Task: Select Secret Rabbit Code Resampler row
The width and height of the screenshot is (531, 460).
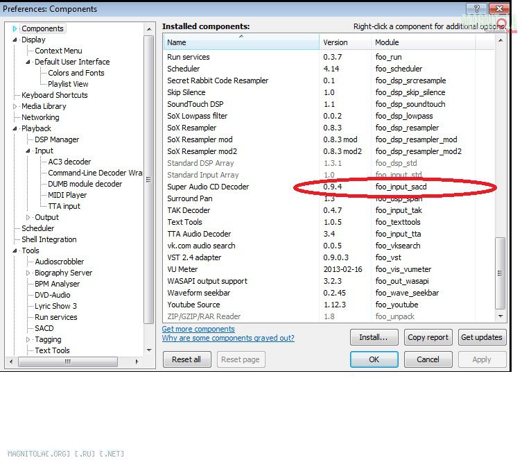Action: click(329, 80)
